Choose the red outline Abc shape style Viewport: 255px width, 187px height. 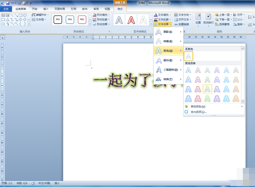coord(82,20)
